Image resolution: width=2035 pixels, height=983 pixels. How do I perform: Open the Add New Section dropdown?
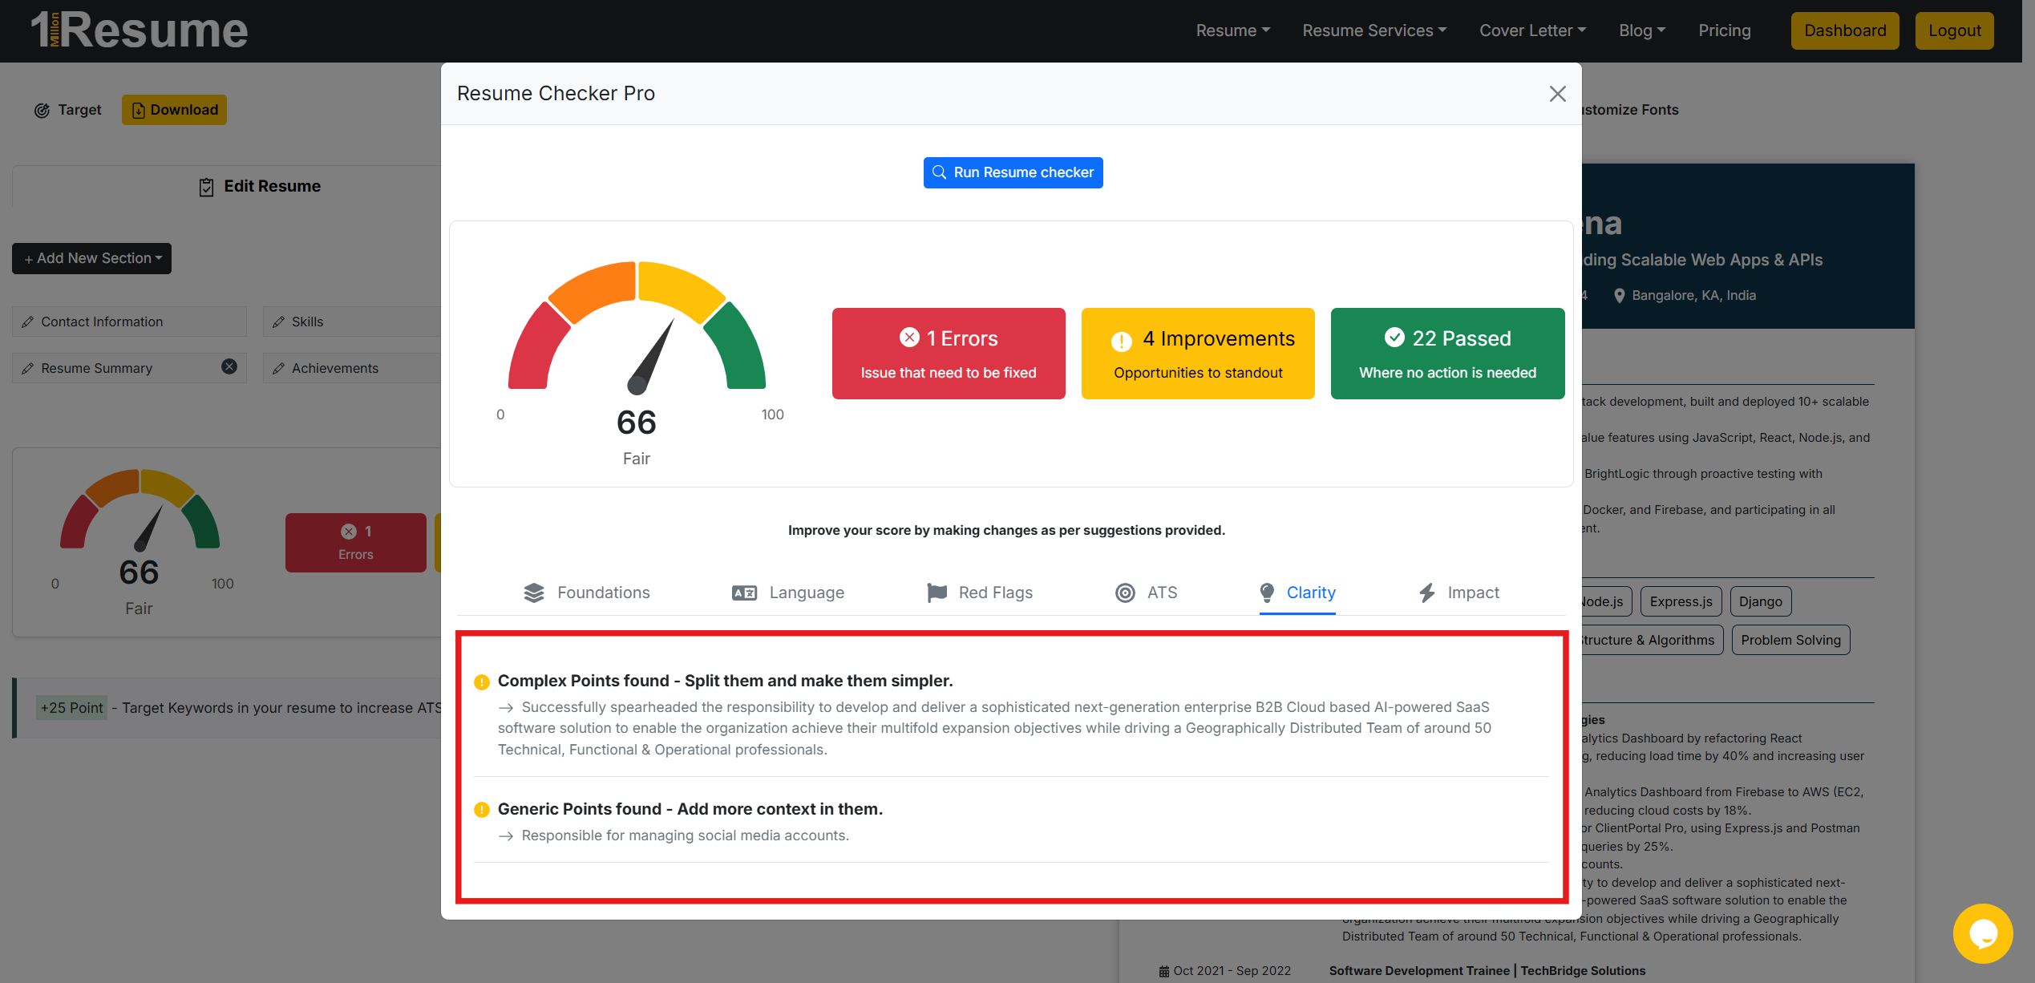pos(92,258)
